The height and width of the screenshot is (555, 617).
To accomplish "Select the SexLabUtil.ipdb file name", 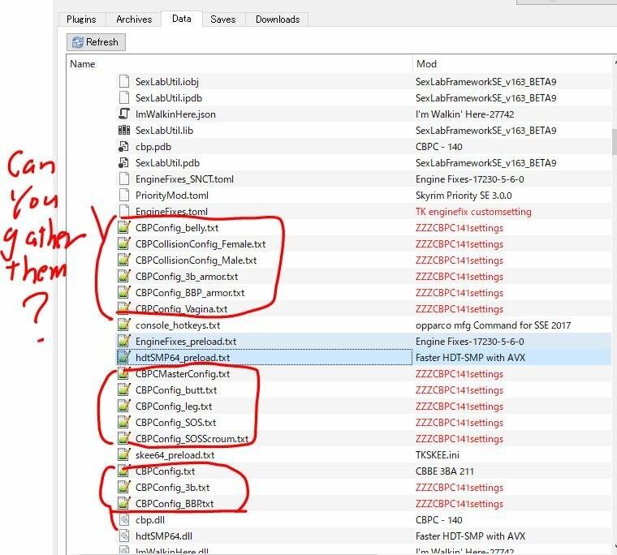I will click(169, 97).
